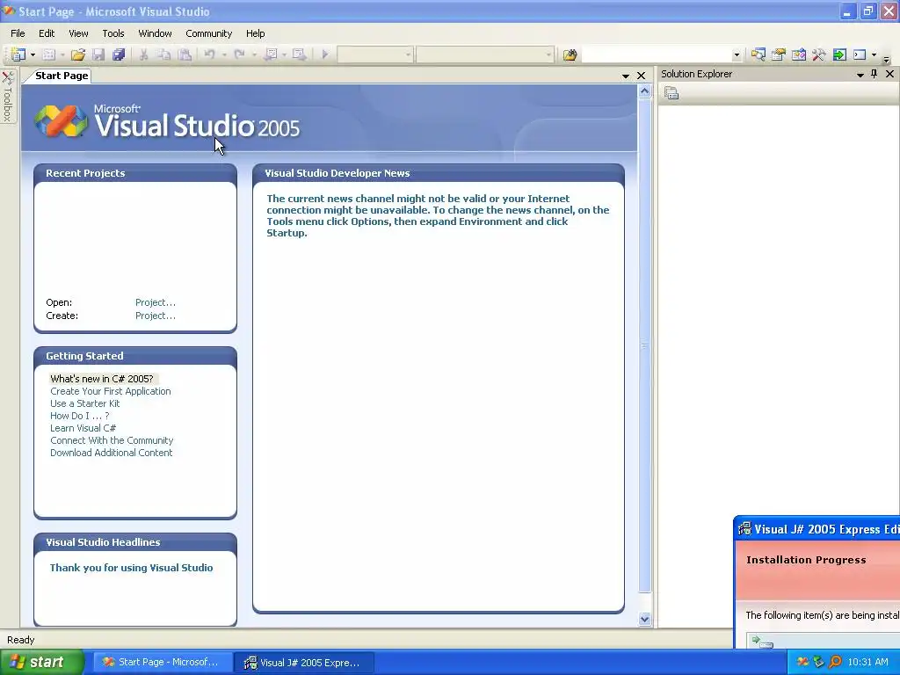Viewport: 900px width, 675px height.
Task: Click the Add New Item toolbar icon
Action: point(49,54)
